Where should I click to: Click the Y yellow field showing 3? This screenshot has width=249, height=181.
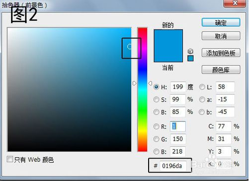click(x=224, y=151)
